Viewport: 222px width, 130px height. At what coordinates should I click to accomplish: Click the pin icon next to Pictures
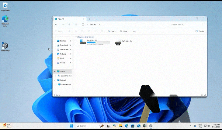pos(70,54)
